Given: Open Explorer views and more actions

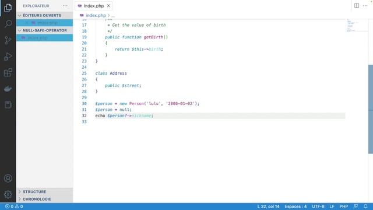Looking at the screenshot, I should tap(65, 6).
